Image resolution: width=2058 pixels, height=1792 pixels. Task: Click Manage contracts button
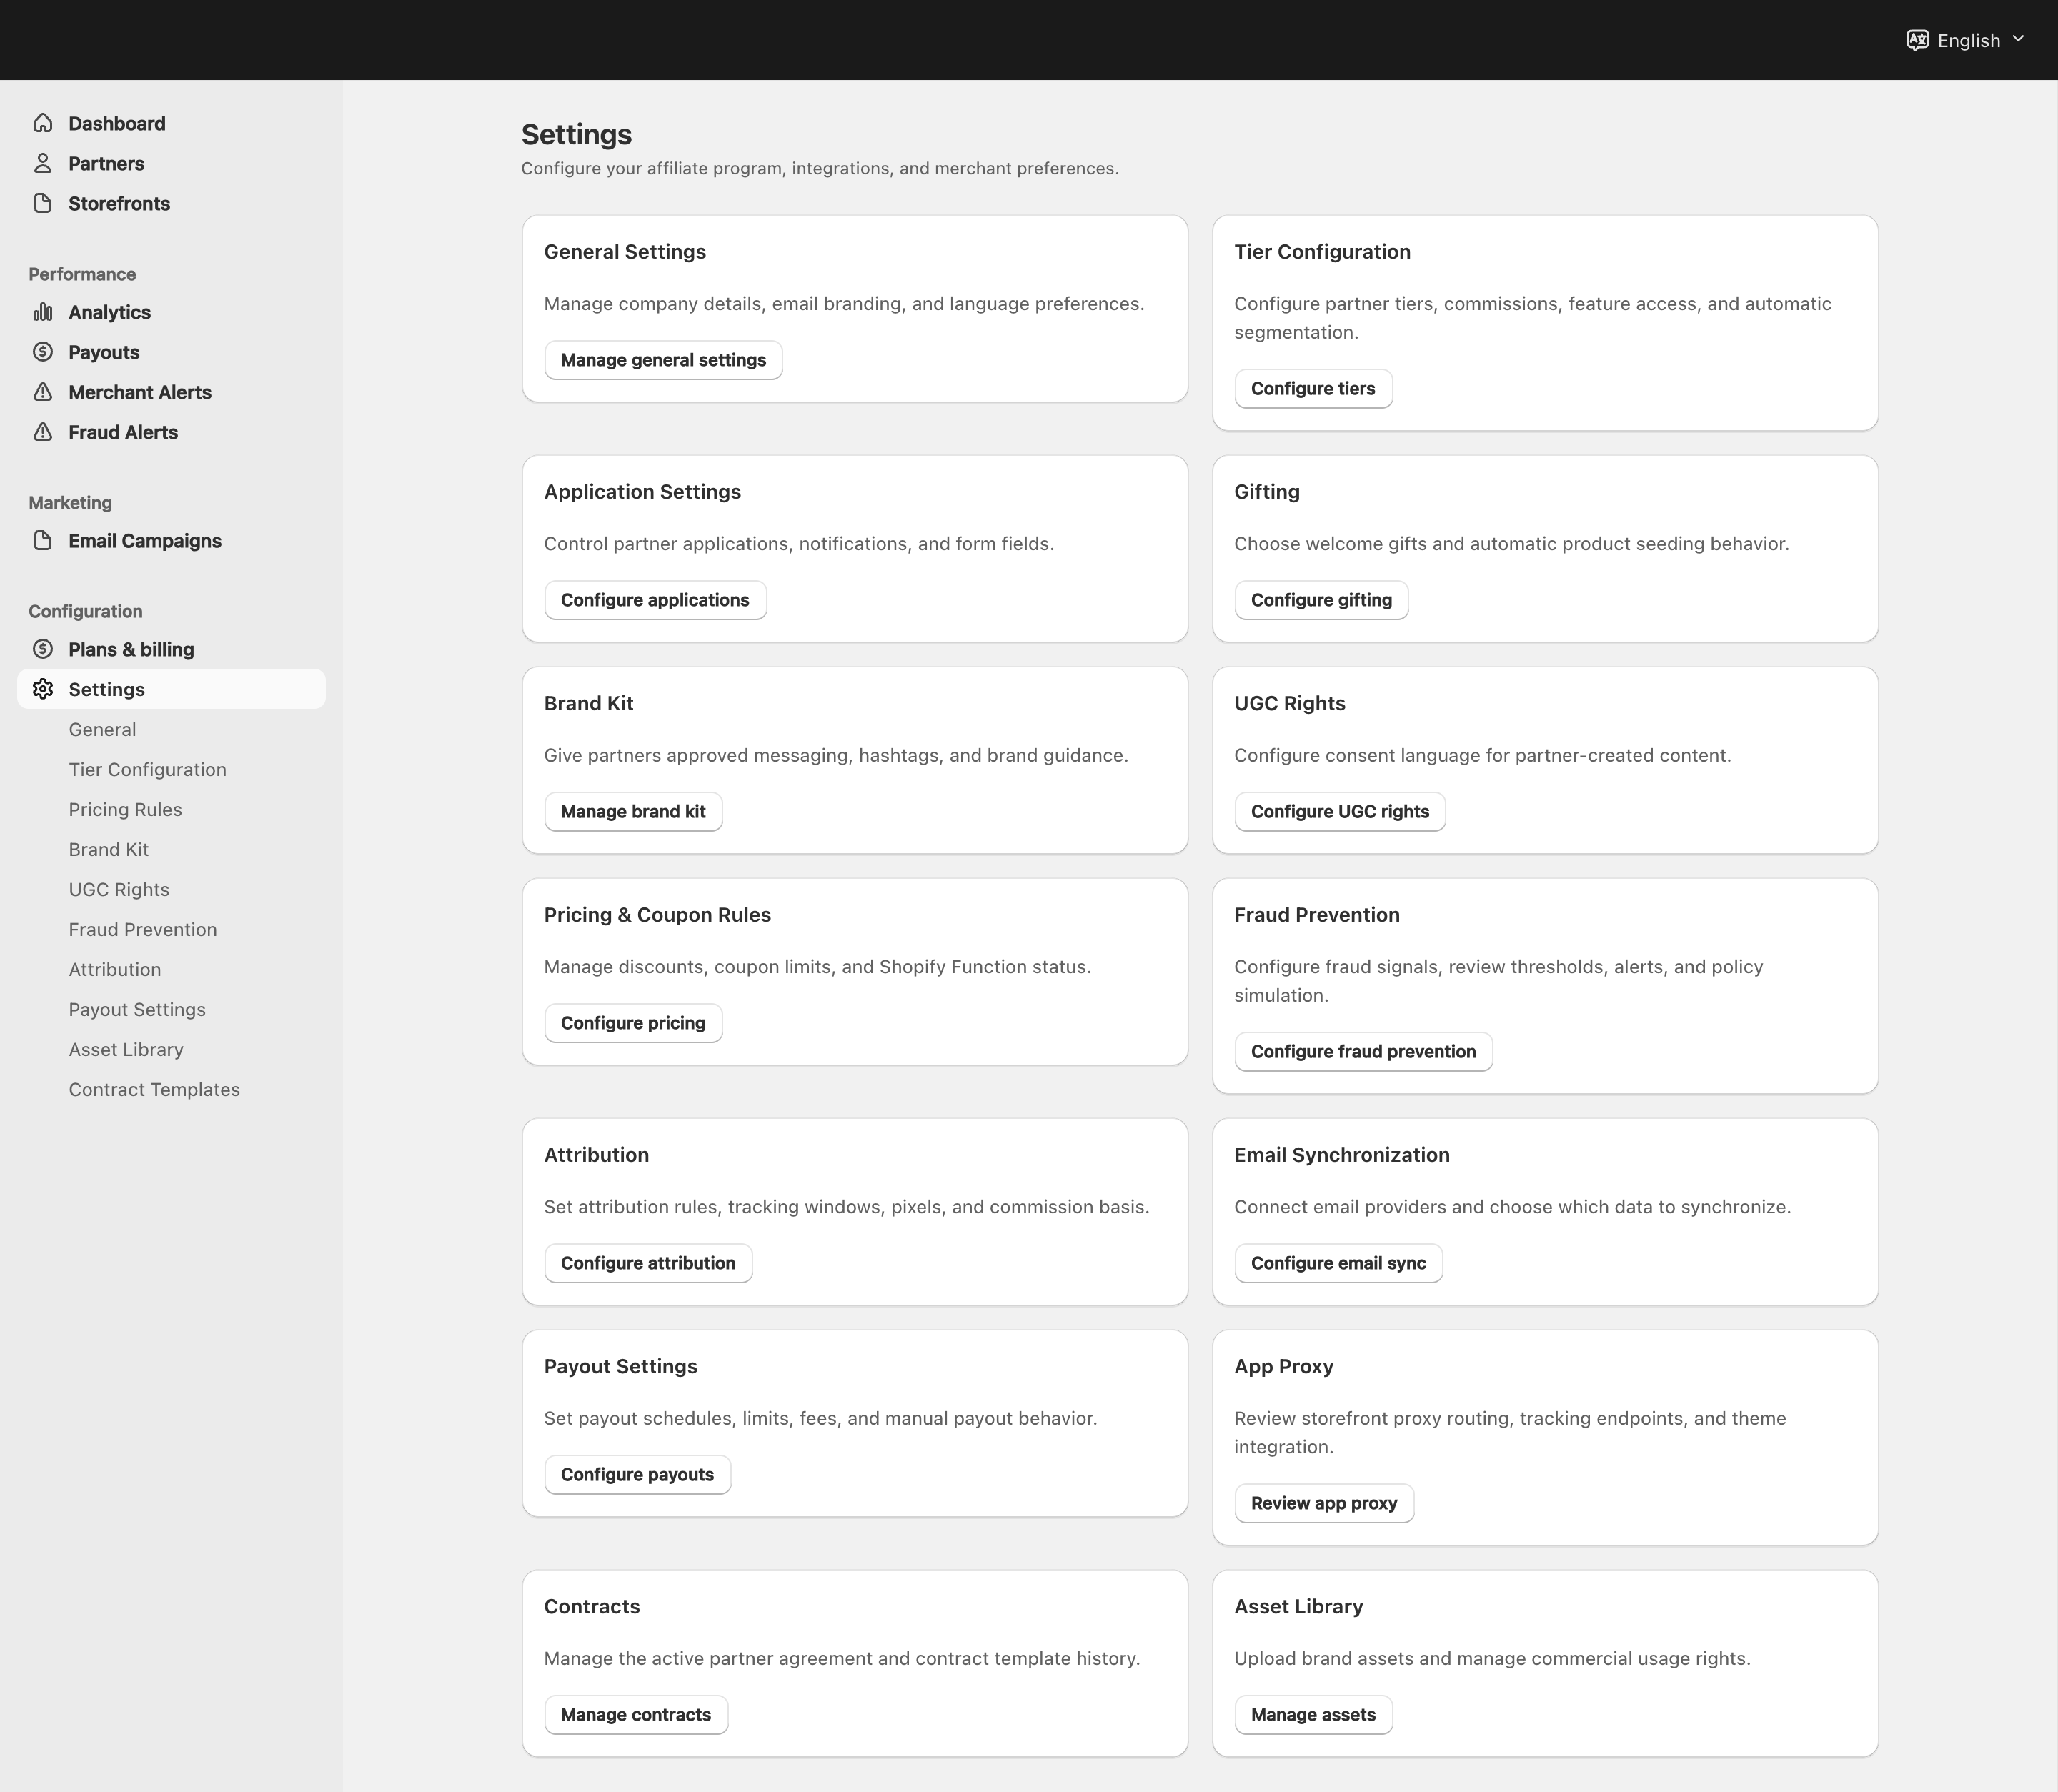[636, 1714]
